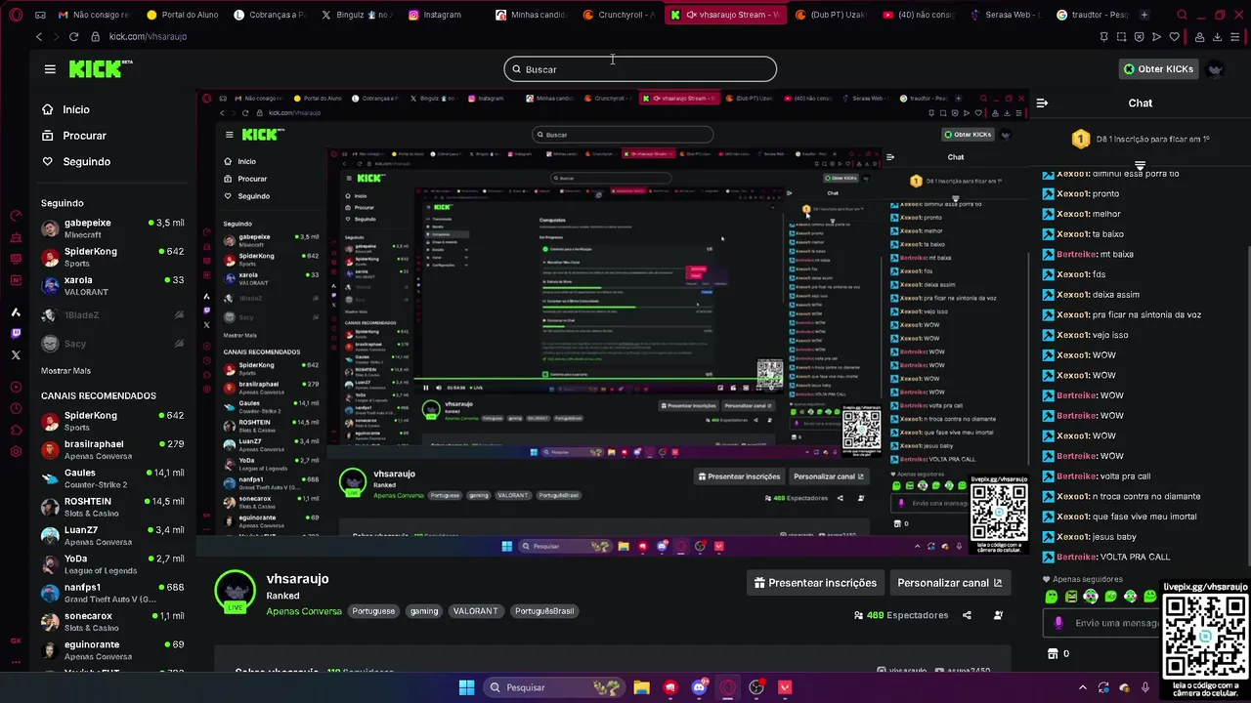Open offline 1BladeZ channel entry
1251x703 pixels.
111,315
